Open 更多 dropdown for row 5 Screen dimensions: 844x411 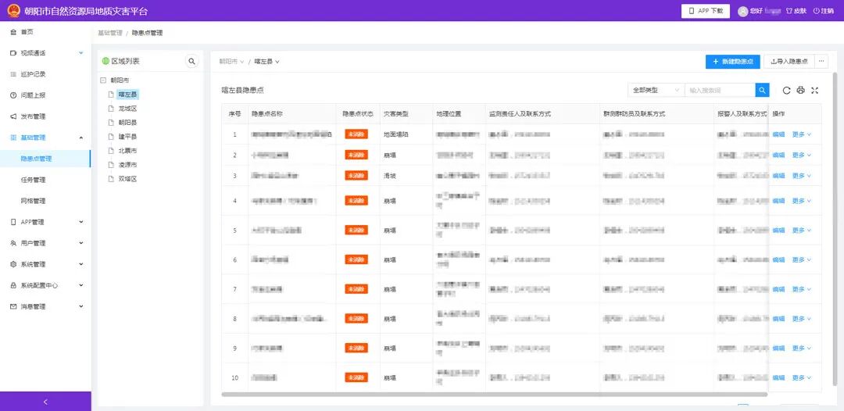click(802, 231)
